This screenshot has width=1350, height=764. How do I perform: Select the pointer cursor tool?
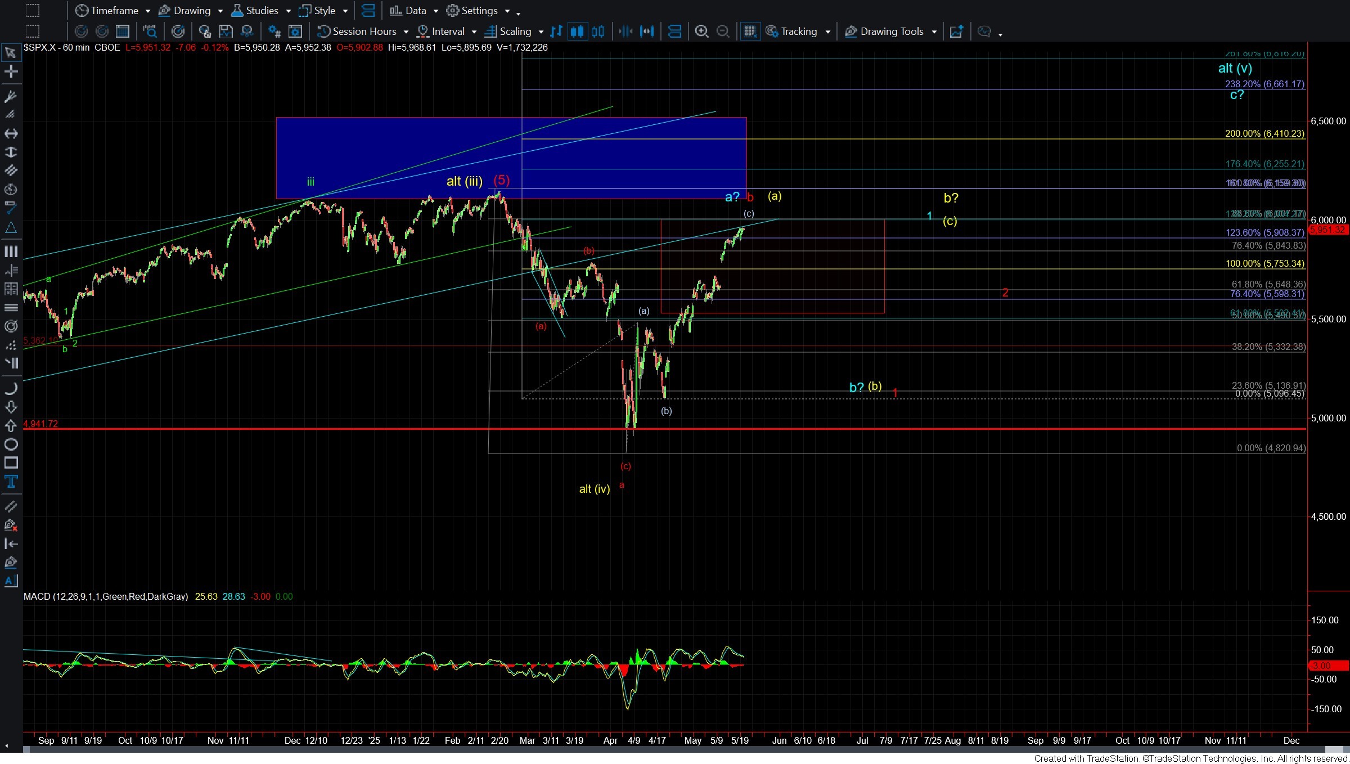pos(11,53)
